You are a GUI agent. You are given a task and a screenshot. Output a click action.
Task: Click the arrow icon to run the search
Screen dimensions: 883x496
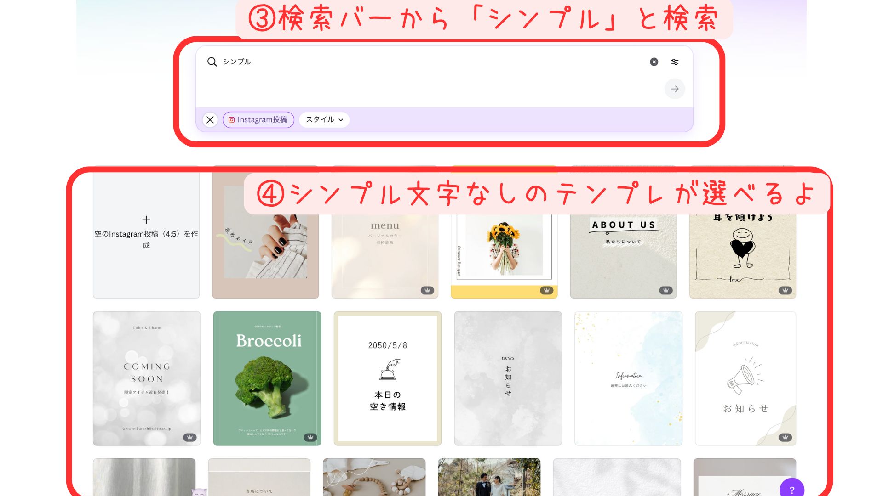[x=674, y=89]
